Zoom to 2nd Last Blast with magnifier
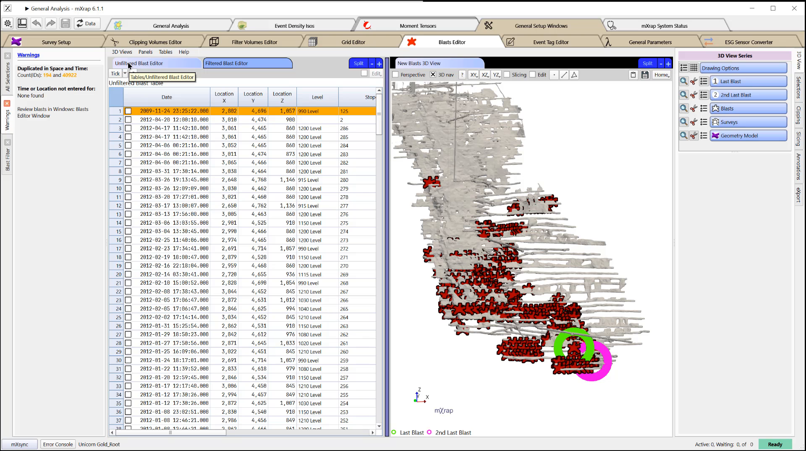 [684, 95]
